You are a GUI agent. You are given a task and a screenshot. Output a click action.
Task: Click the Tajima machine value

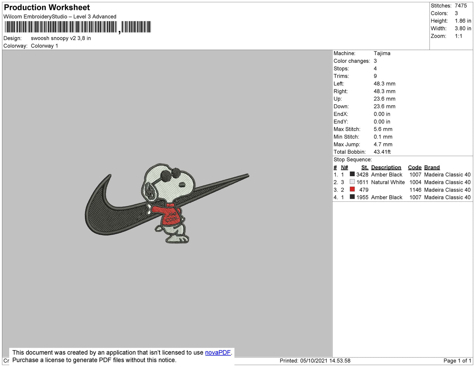(382, 53)
